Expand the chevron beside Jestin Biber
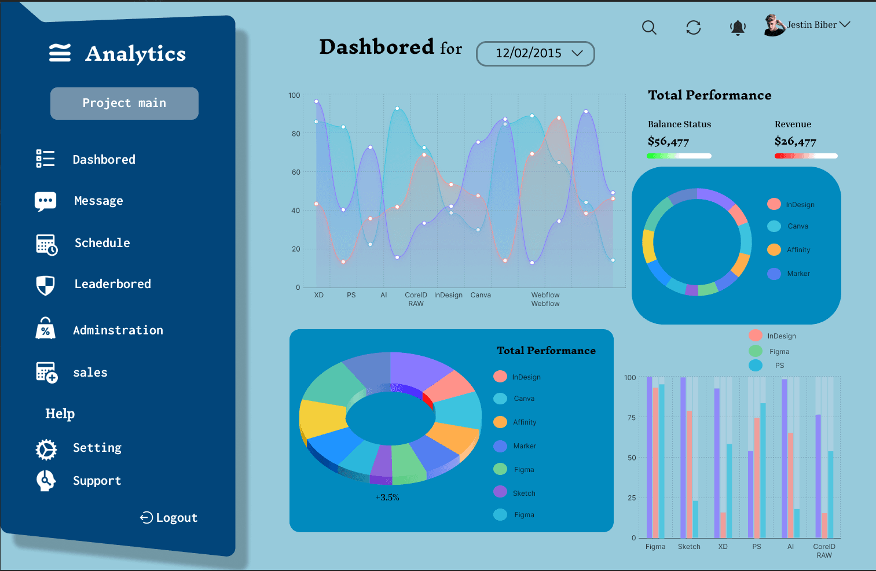Screen dimensions: 876x571 click(x=845, y=24)
